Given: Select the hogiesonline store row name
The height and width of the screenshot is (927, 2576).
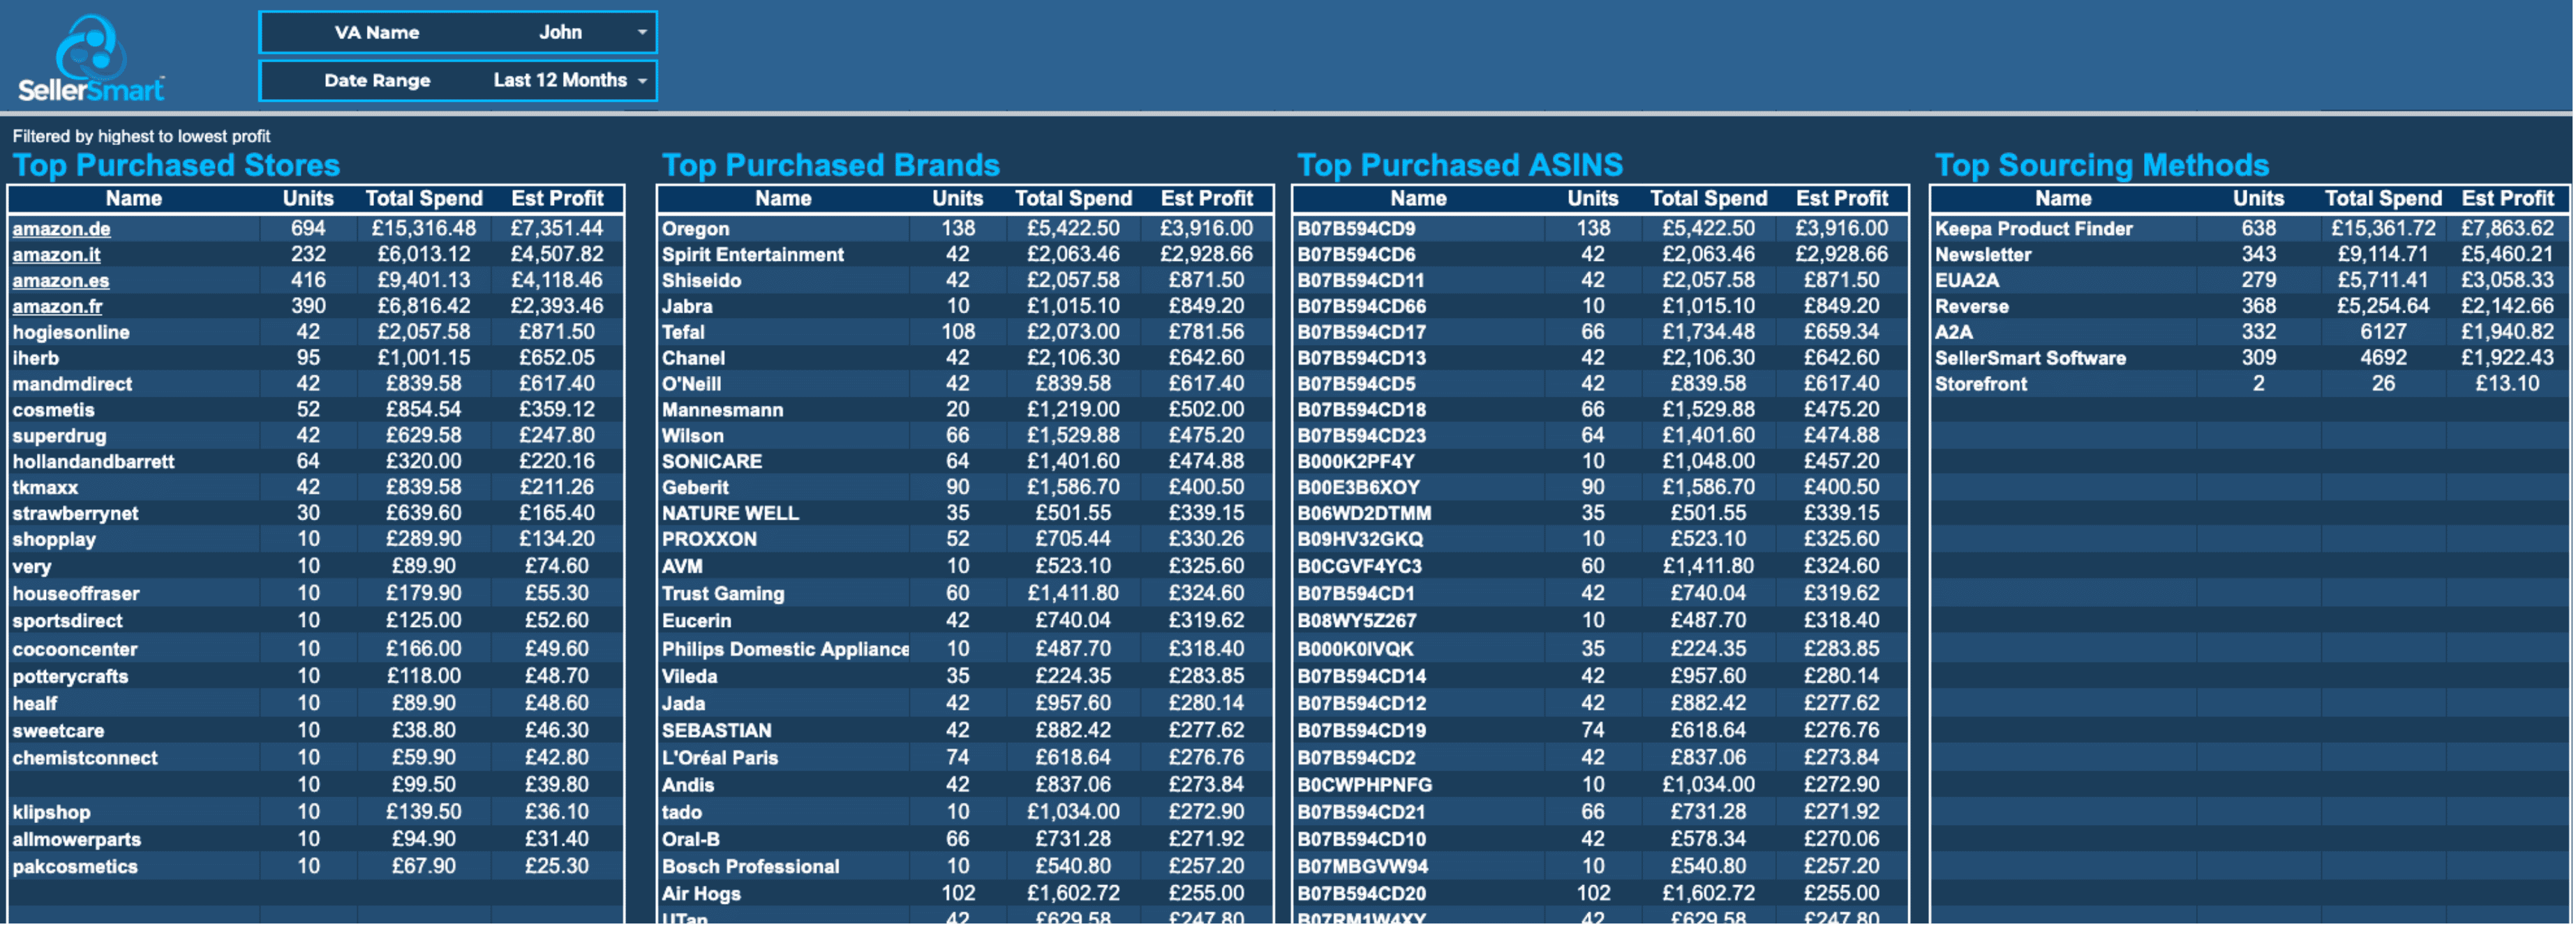Looking at the screenshot, I should [71, 333].
